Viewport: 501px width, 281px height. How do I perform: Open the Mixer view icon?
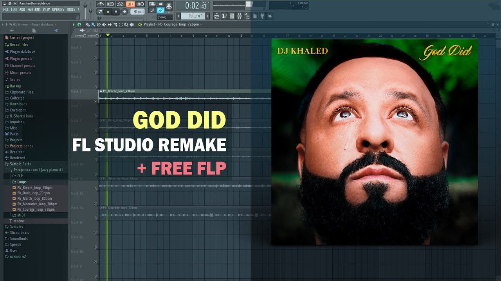pyautogui.click(x=239, y=16)
